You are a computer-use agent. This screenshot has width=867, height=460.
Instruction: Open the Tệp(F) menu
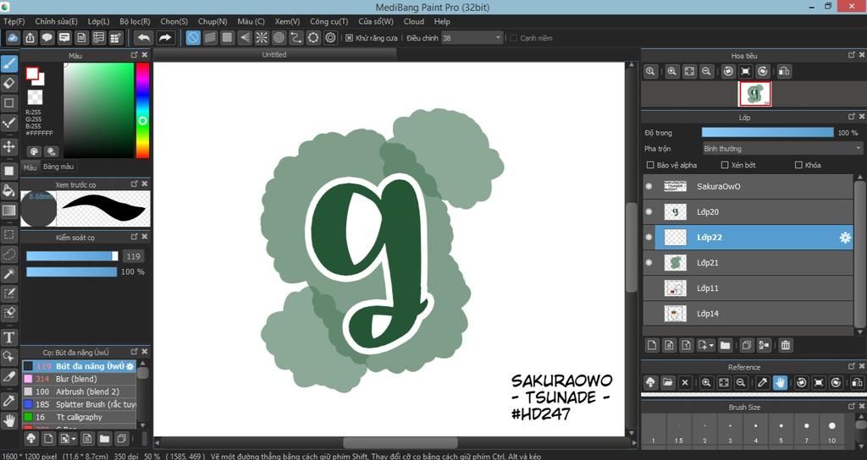[14, 21]
